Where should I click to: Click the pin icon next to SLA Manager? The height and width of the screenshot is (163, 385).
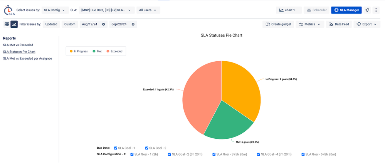367,10
